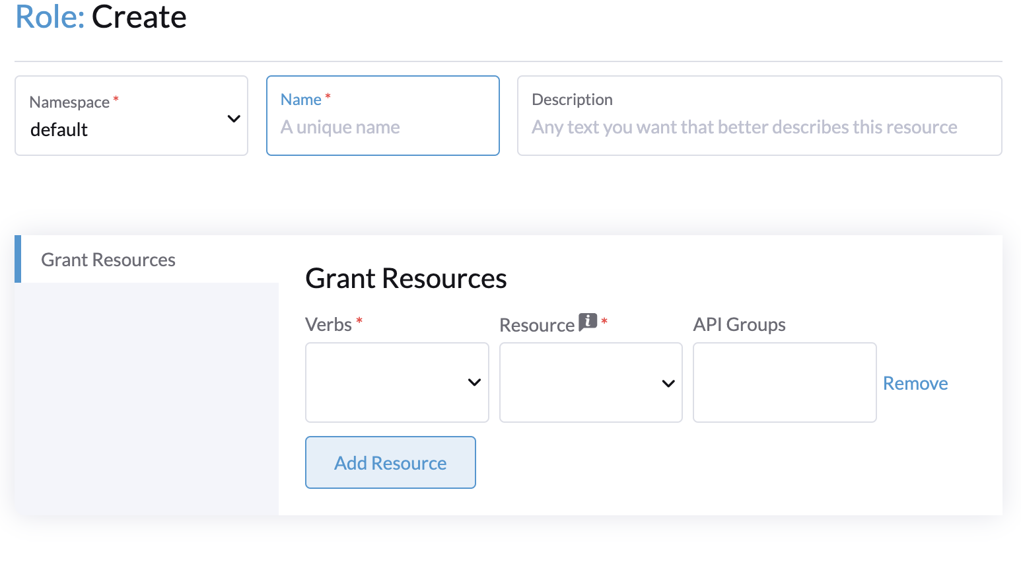The width and height of the screenshot is (1021, 580).
Task: Open the Namespace selector showing default
Action: coord(131,116)
